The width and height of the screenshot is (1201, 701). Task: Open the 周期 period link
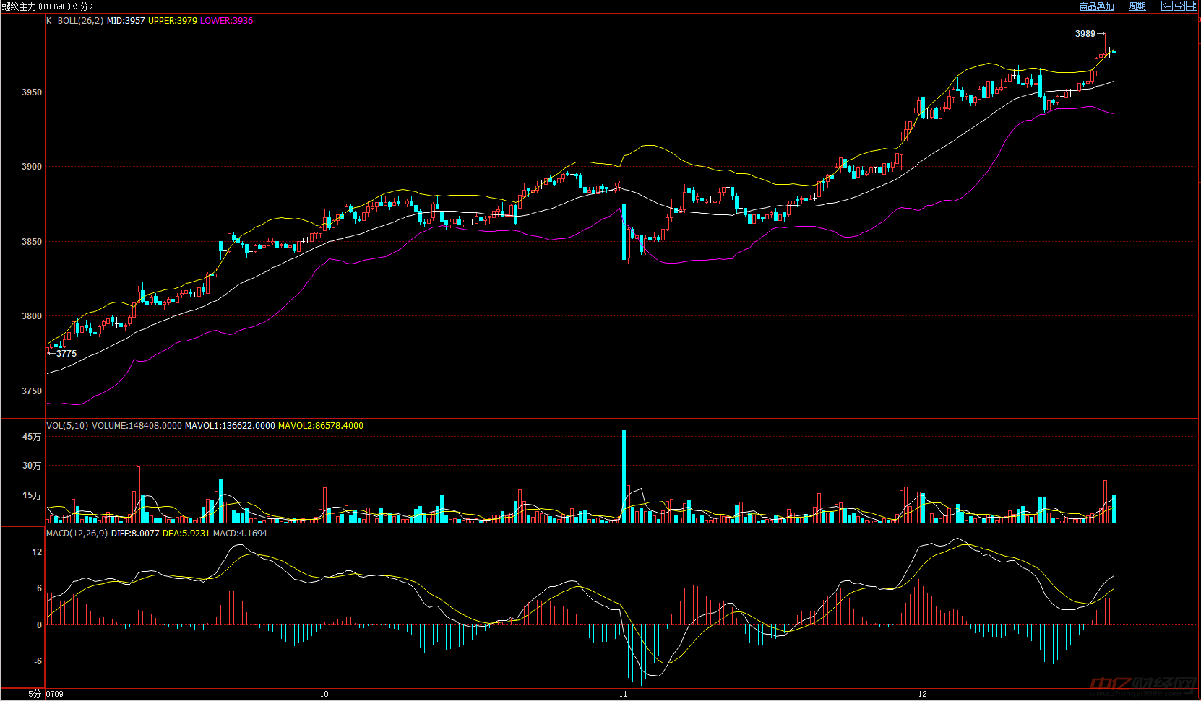(x=1137, y=6)
